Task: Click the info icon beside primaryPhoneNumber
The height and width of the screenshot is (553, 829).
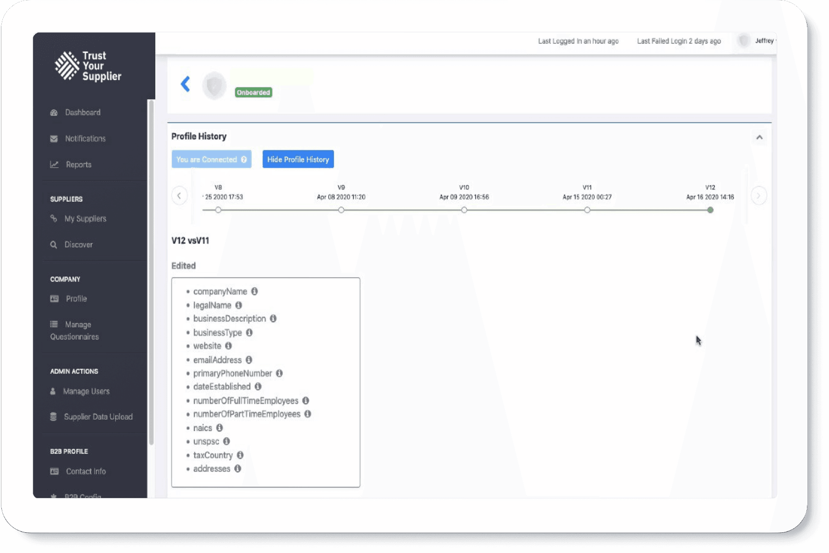Action: point(279,373)
